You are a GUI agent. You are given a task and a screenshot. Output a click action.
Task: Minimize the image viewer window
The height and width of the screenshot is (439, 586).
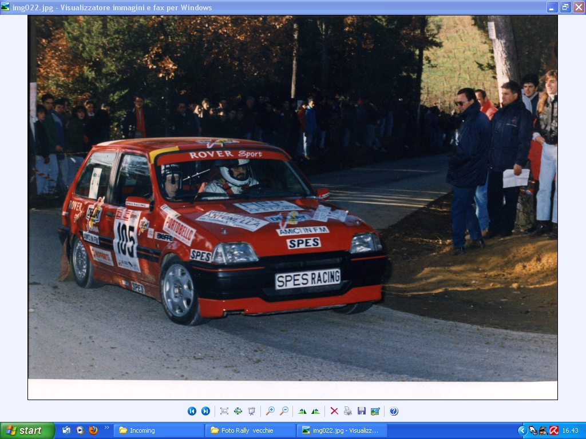point(552,7)
